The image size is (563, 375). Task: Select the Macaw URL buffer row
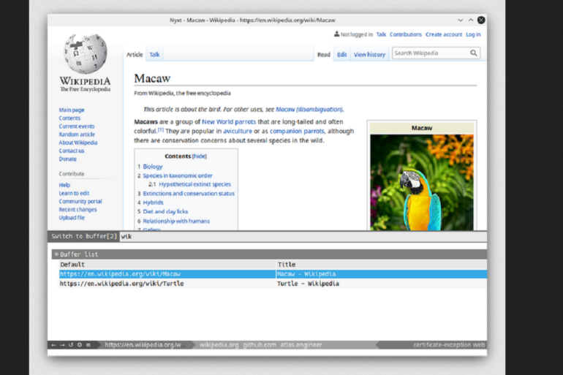coord(167,274)
